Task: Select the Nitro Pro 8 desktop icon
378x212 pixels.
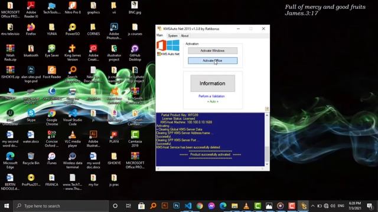Action: click(x=73, y=8)
